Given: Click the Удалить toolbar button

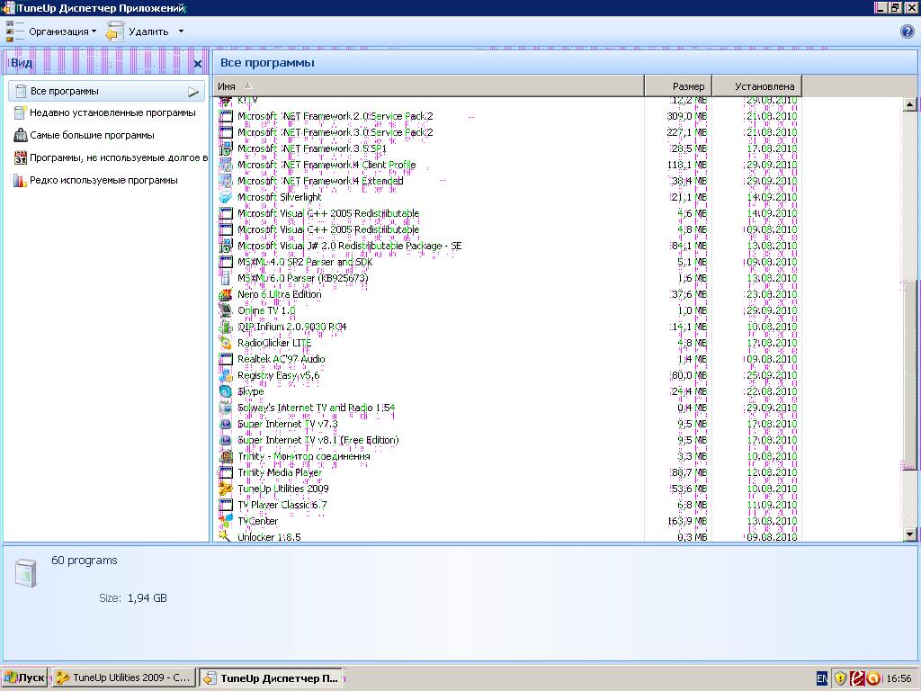Looking at the screenshot, I should (138, 31).
